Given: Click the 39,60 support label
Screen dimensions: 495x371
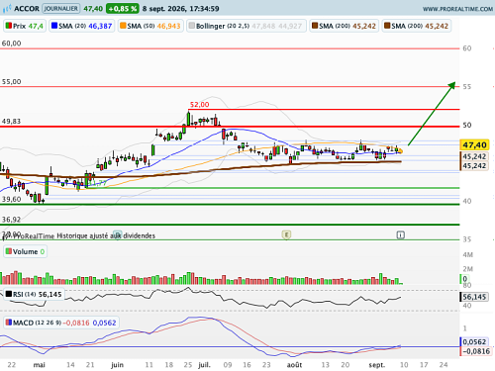Looking at the screenshot, I should [x=11, y=199].
